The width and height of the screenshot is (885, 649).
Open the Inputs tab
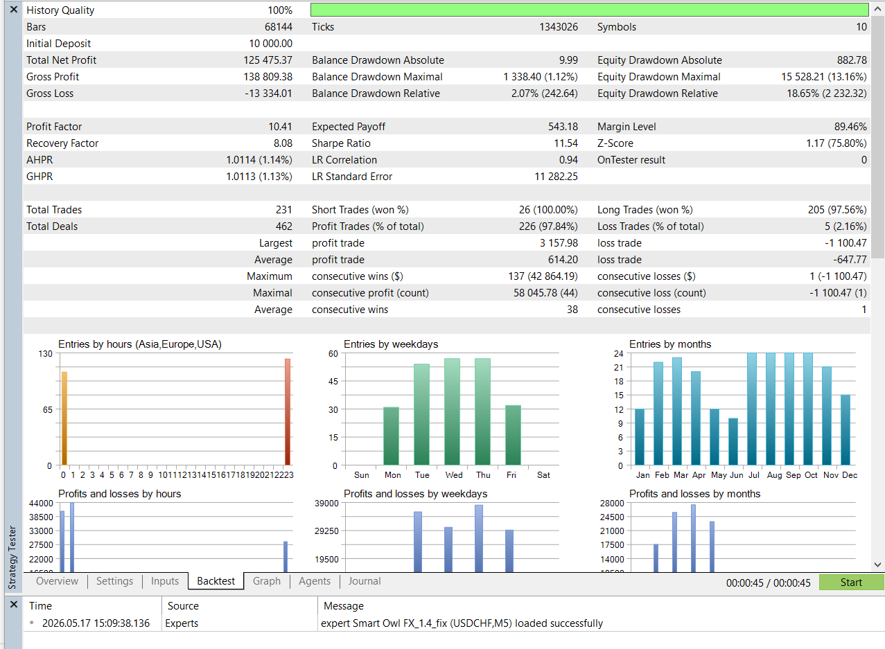pos(165,581)
